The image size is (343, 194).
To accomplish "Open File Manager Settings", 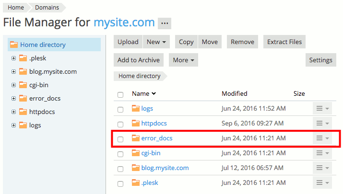I will pyautogui.click(x=320, y=60).
